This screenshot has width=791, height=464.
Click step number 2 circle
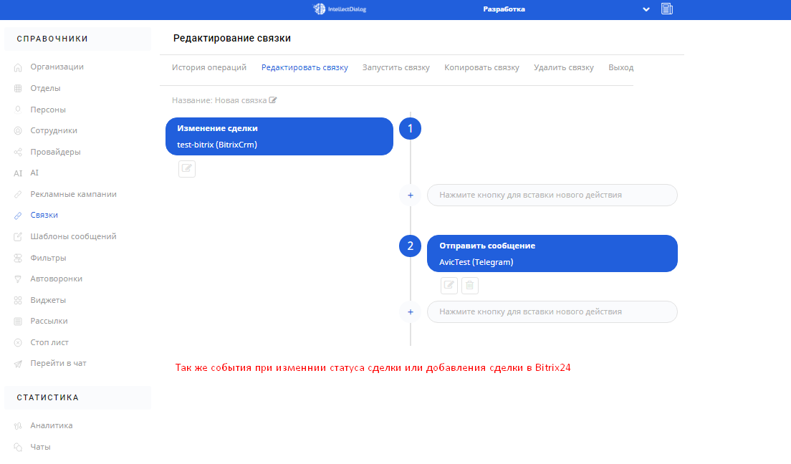(x=410, y=246)
